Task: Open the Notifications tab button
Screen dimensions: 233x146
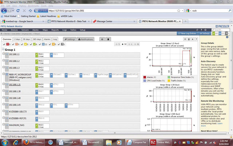Action: 86,39
